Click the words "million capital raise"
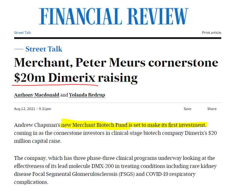229x194 pixels. point(38,141)
